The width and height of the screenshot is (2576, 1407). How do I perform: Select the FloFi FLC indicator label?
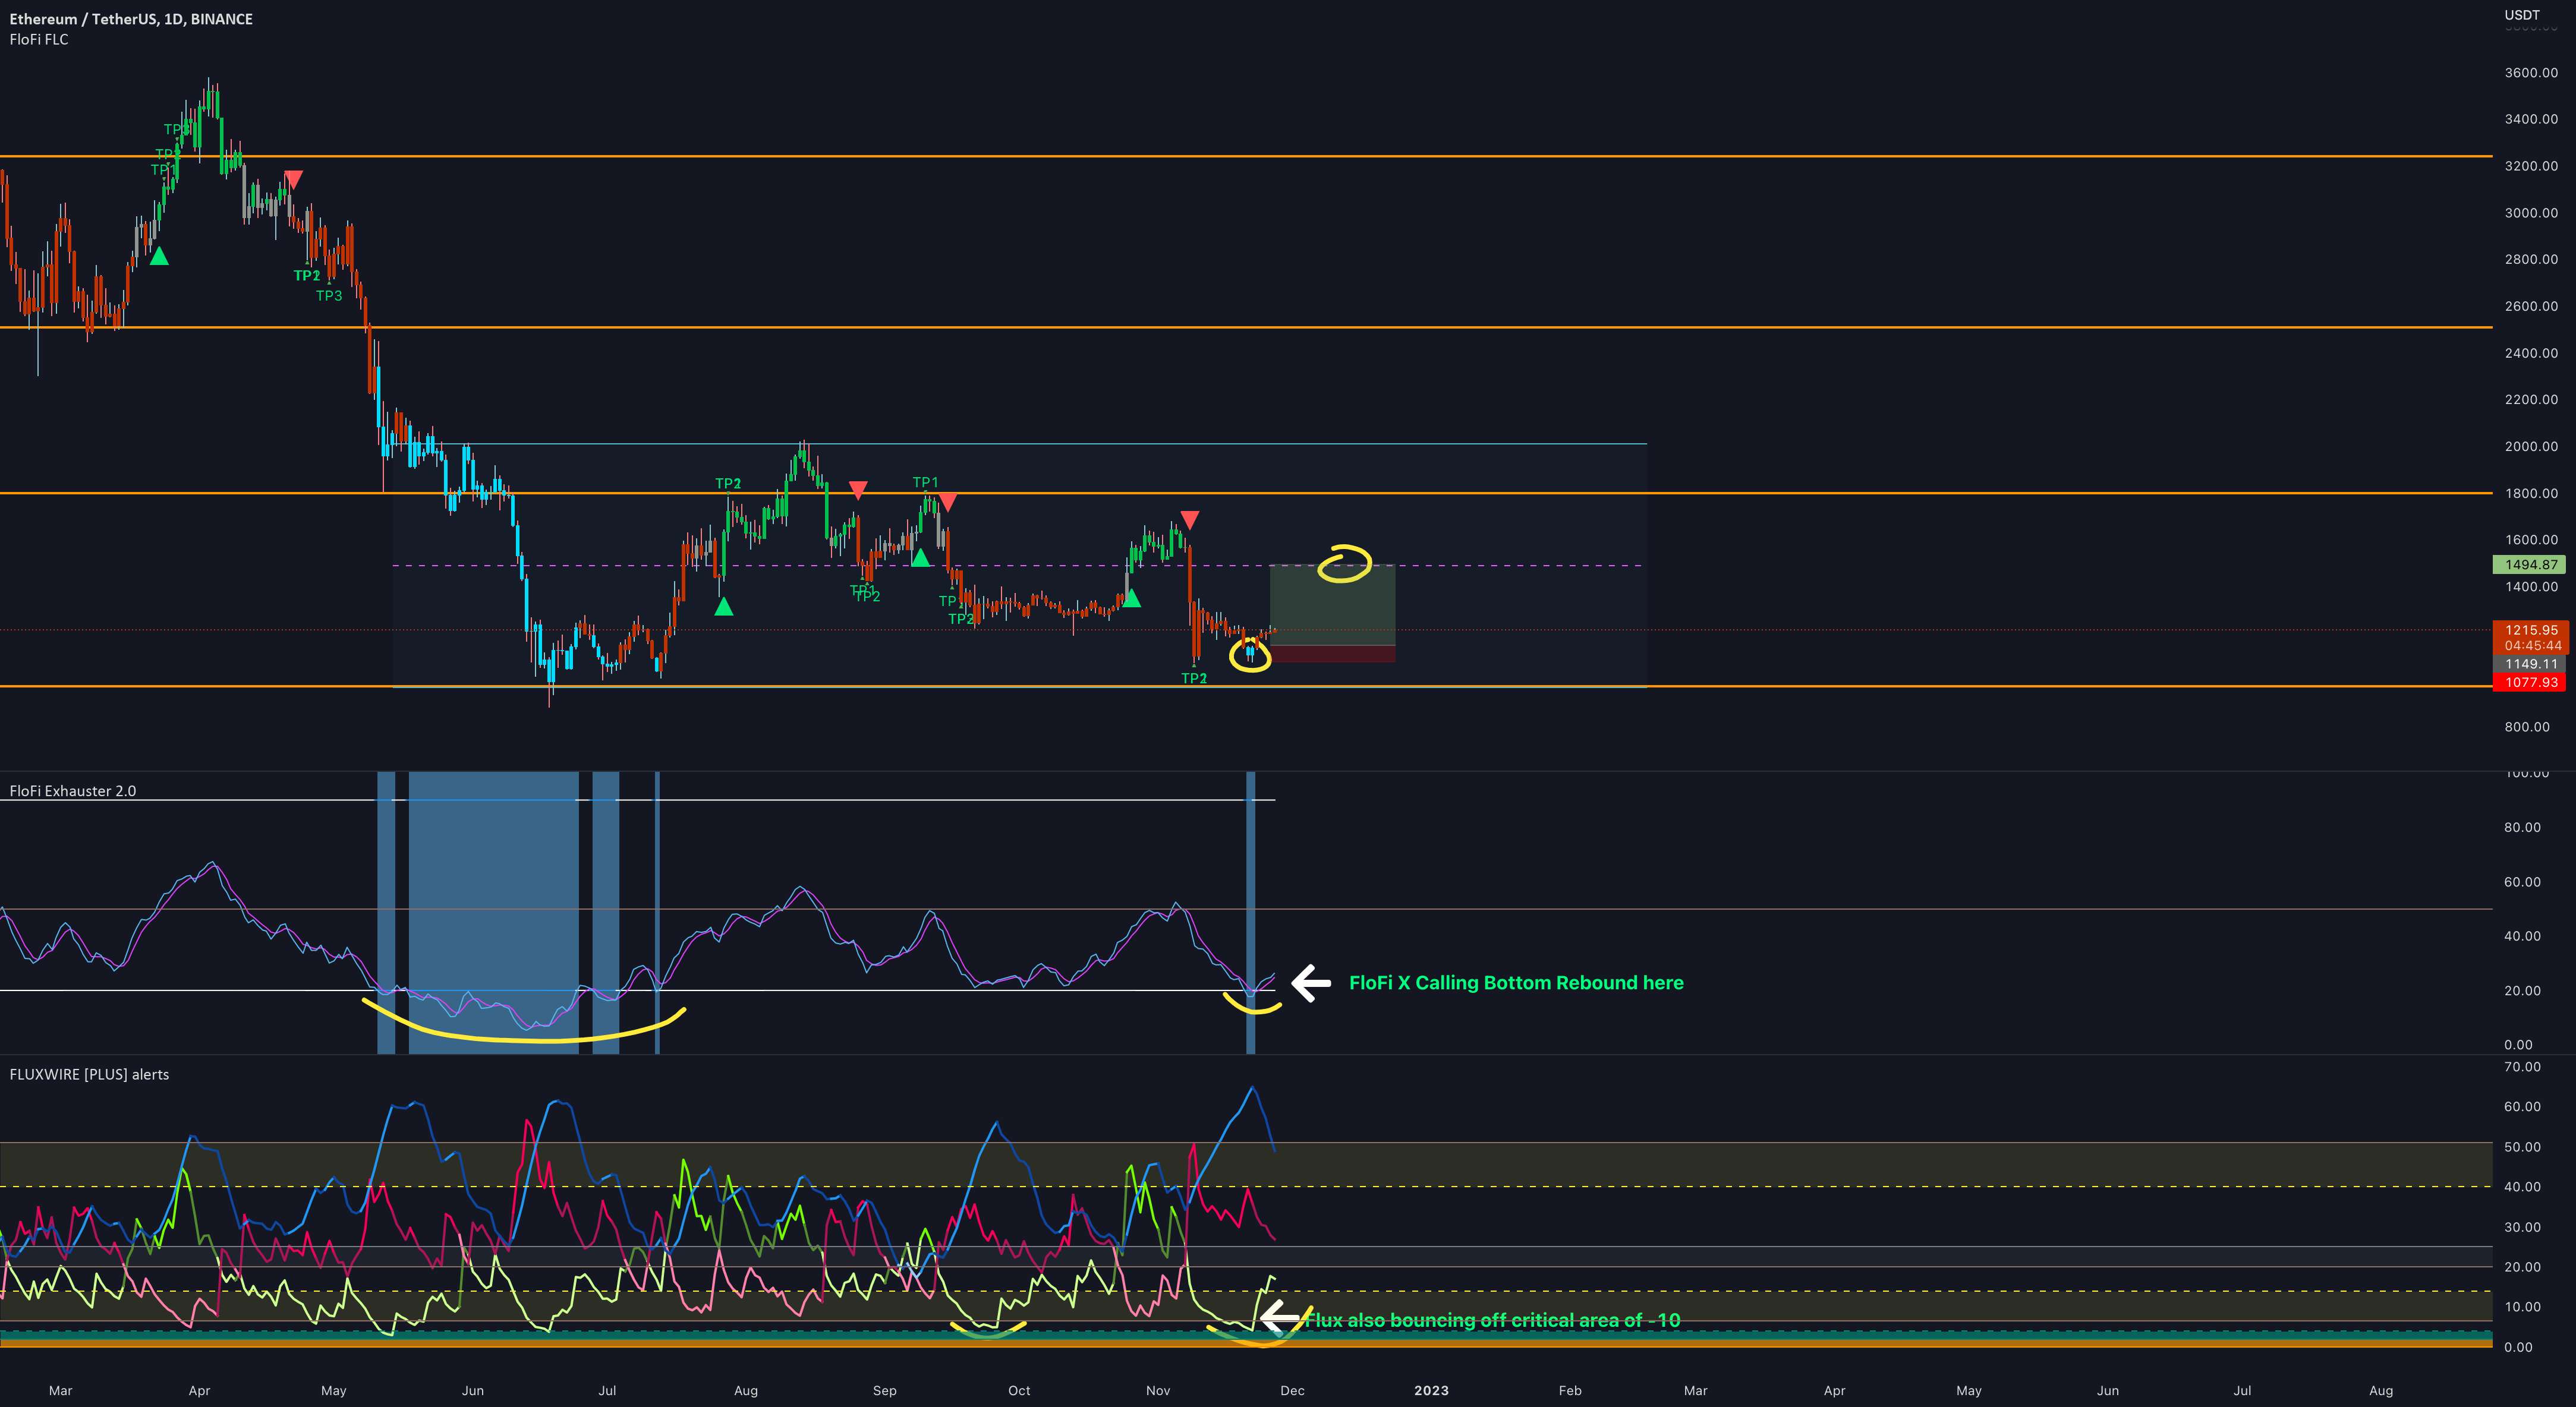tap(39, 40)
